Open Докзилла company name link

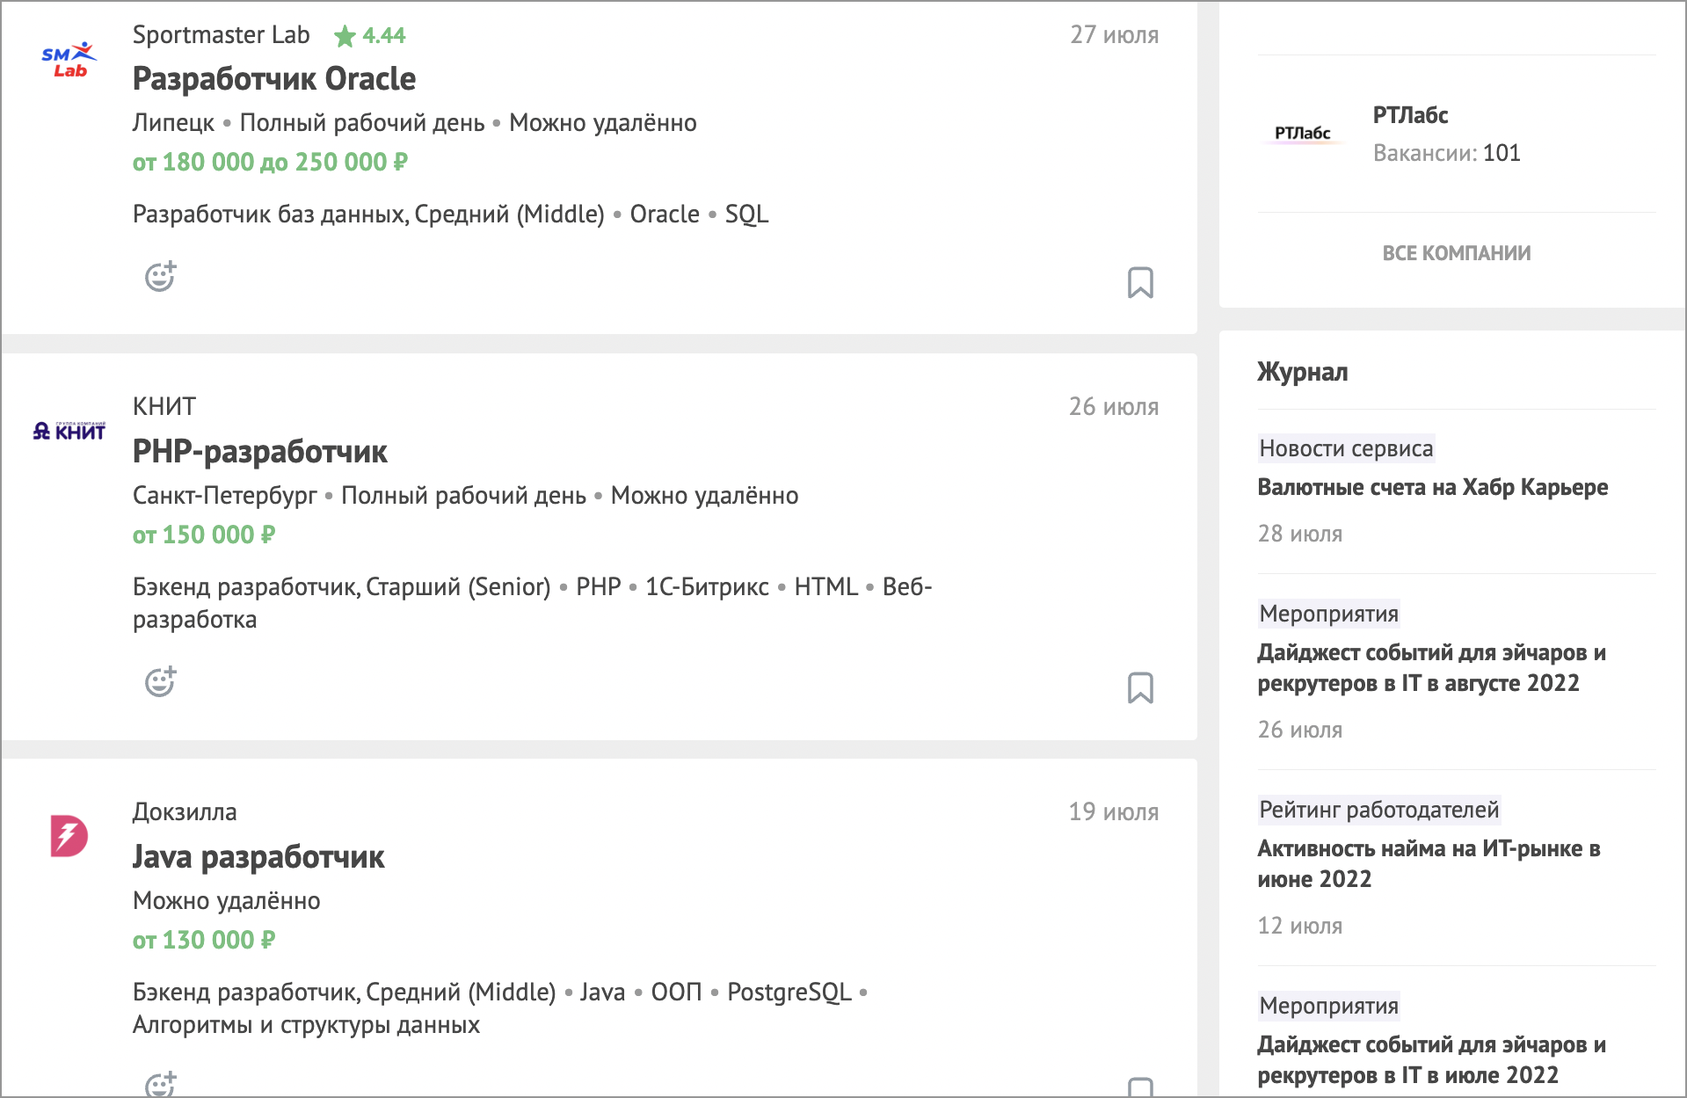click(x=185, y=812)
